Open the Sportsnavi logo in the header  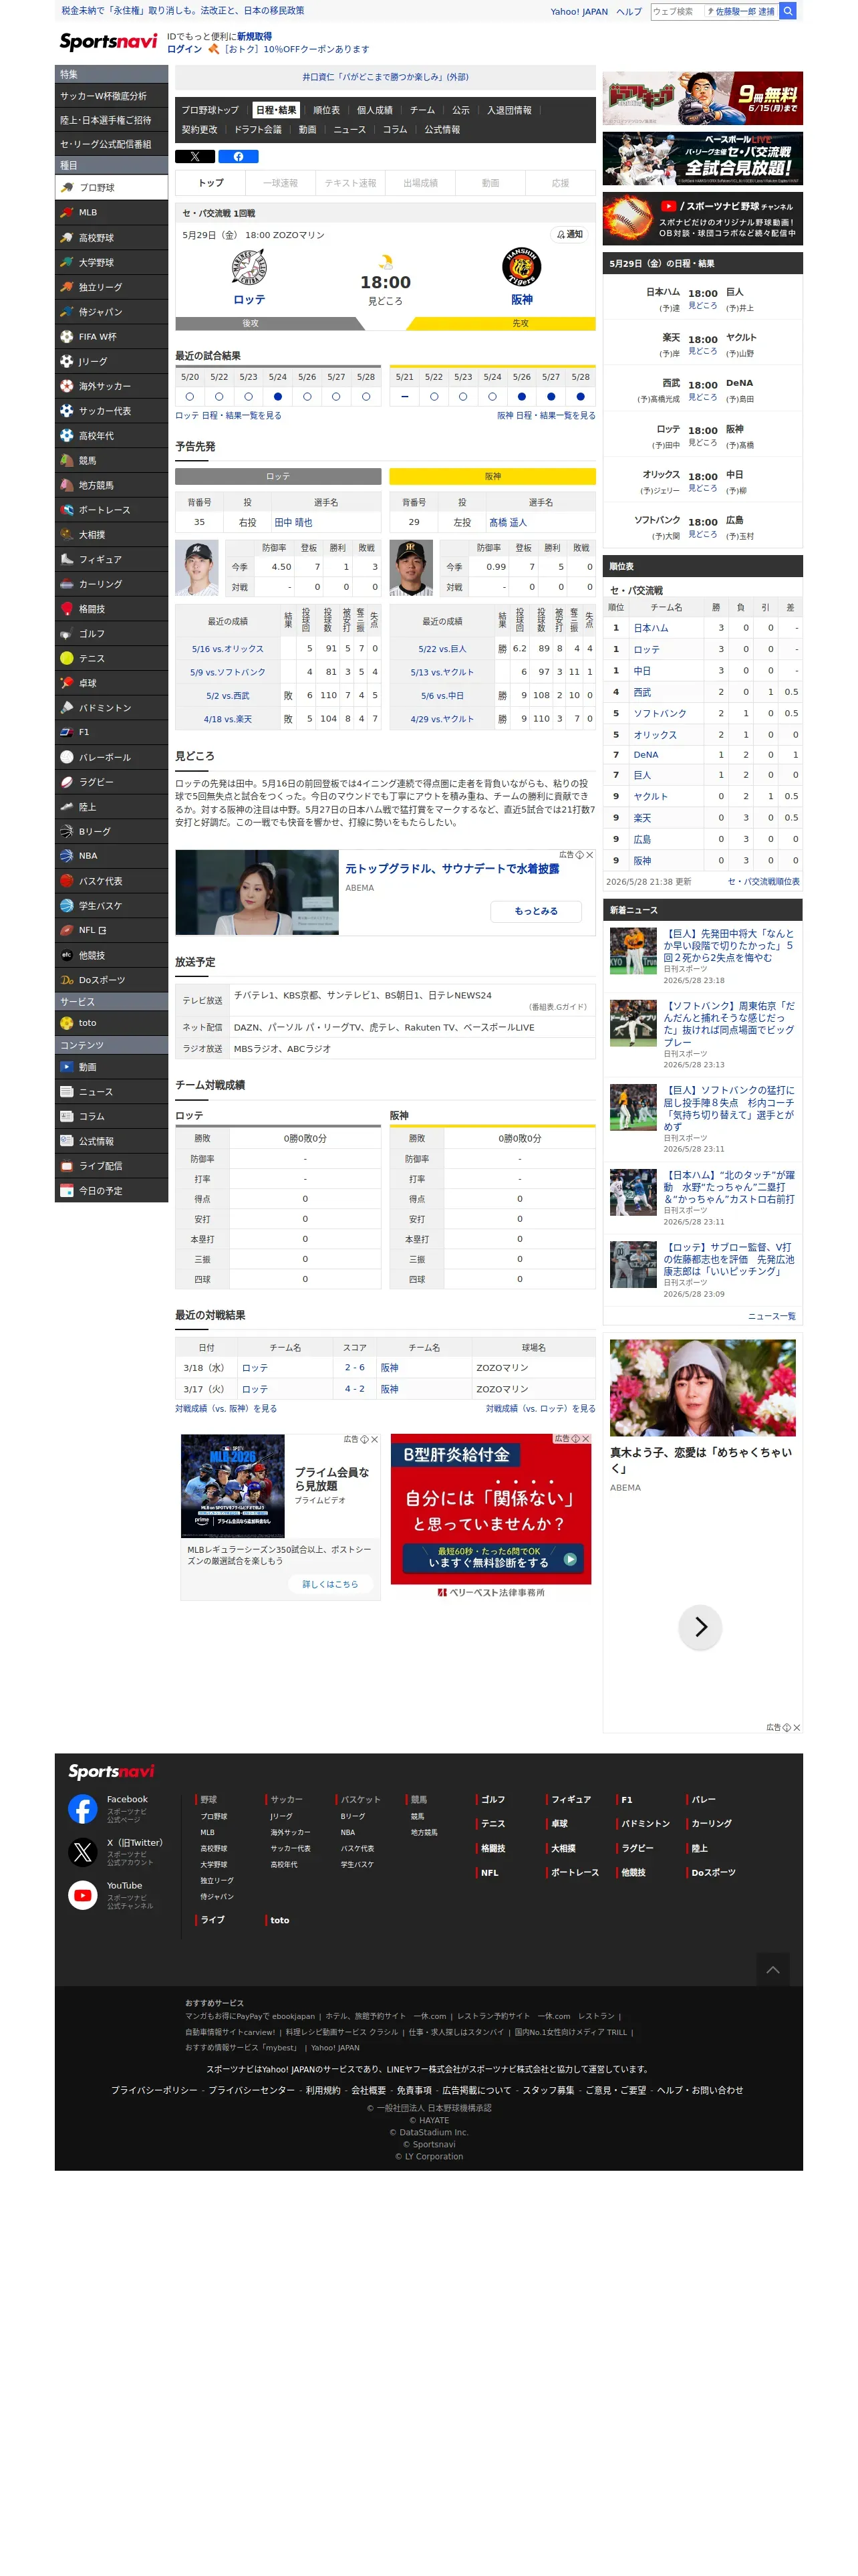(x=108, y=41)
